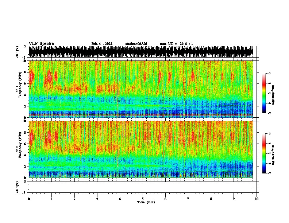Select the "station=MAM" header text
The width and height of the screenshot is (289, 223).
[136, 44]
